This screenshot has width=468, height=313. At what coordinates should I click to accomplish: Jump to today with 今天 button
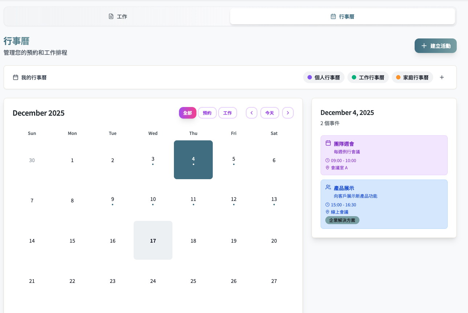point(269,113)
